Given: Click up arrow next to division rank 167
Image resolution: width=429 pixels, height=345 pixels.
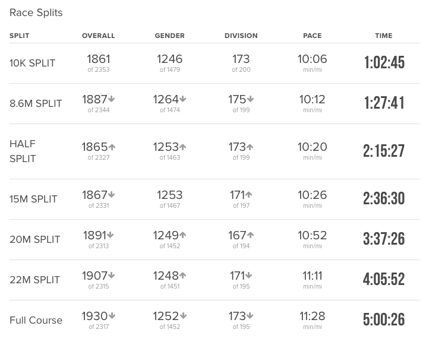Looking at the screenshot, I should click(x=250, y=236).
